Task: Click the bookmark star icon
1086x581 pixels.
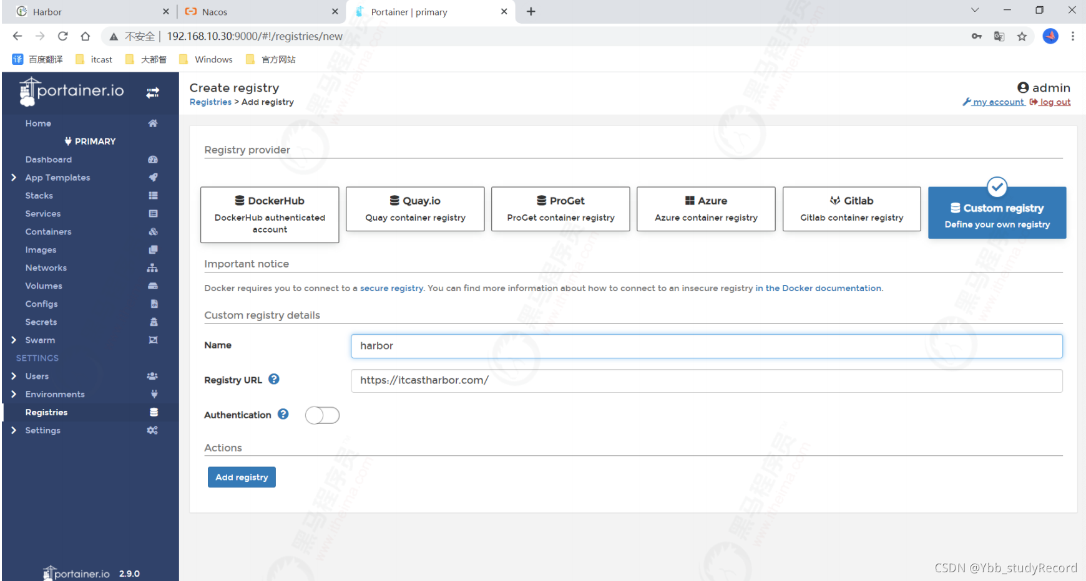Action: 1022,36
